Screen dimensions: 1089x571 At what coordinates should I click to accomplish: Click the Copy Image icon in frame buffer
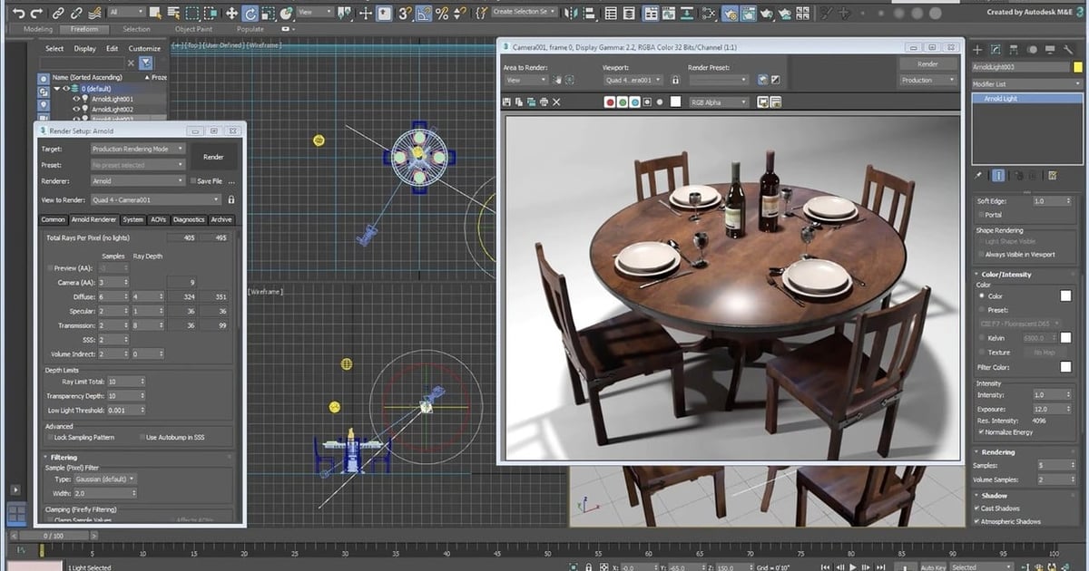point(518,102)
